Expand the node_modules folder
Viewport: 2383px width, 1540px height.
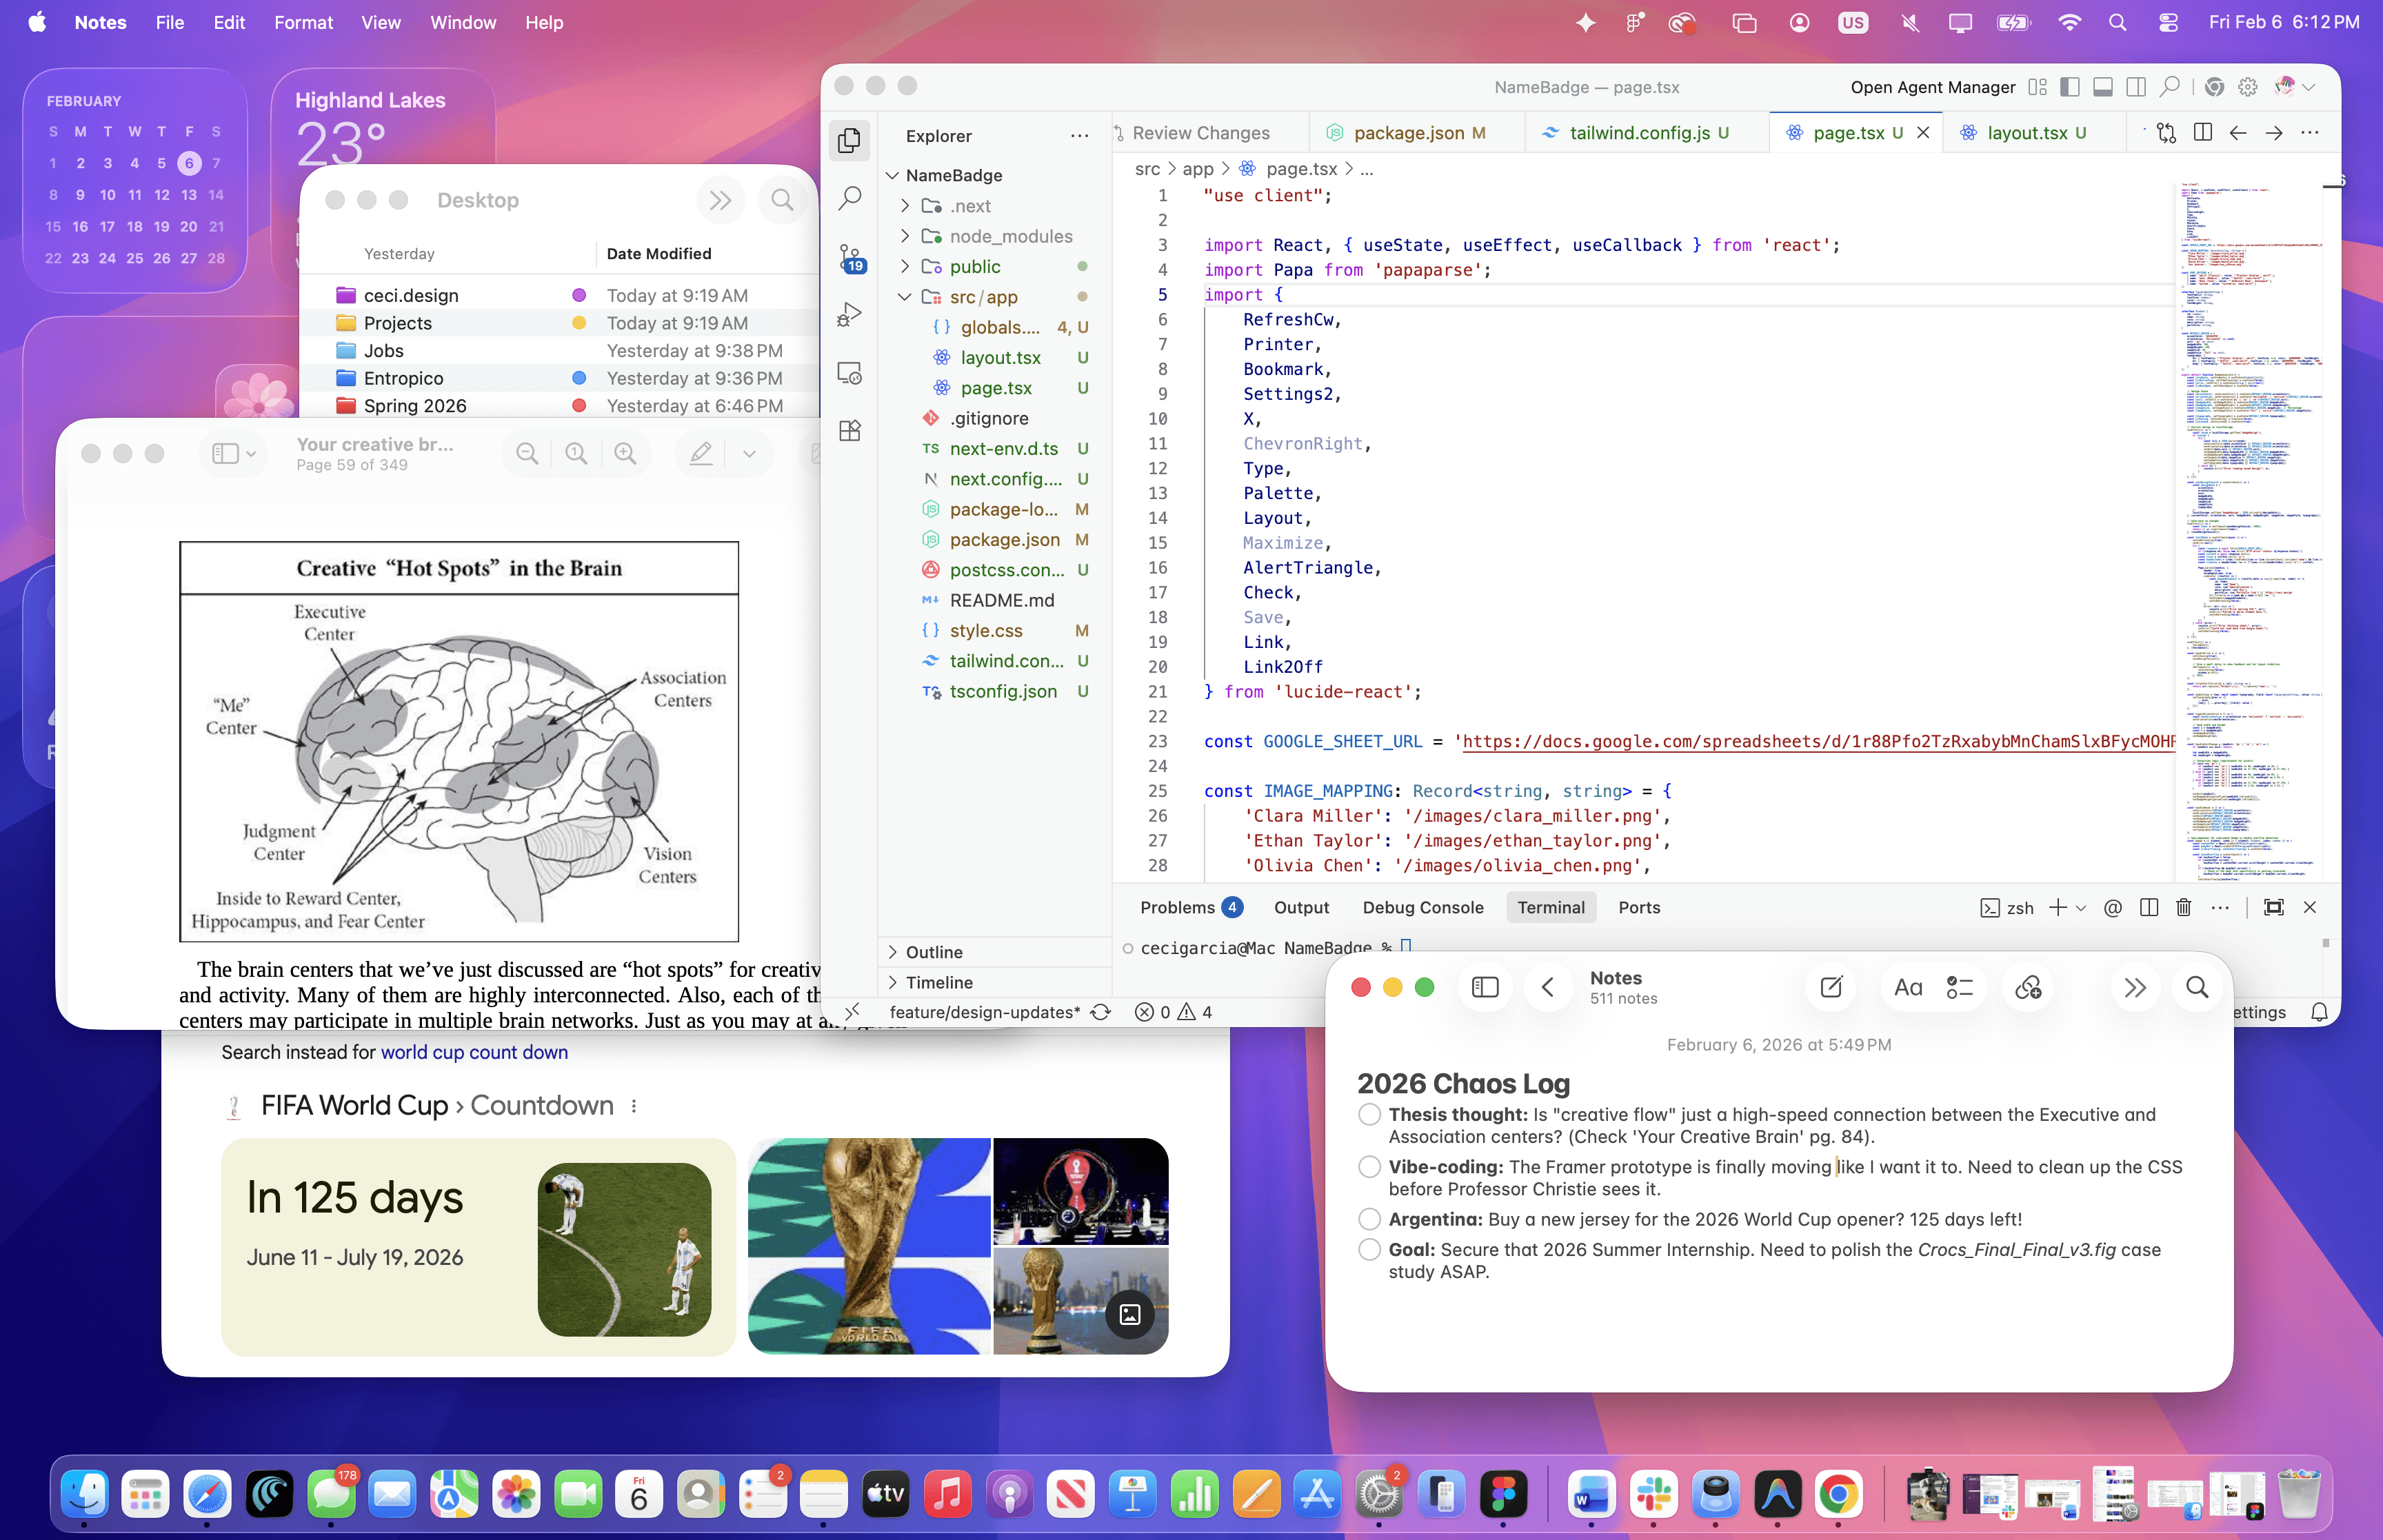pyautogui.click(x=1010, y=236)
